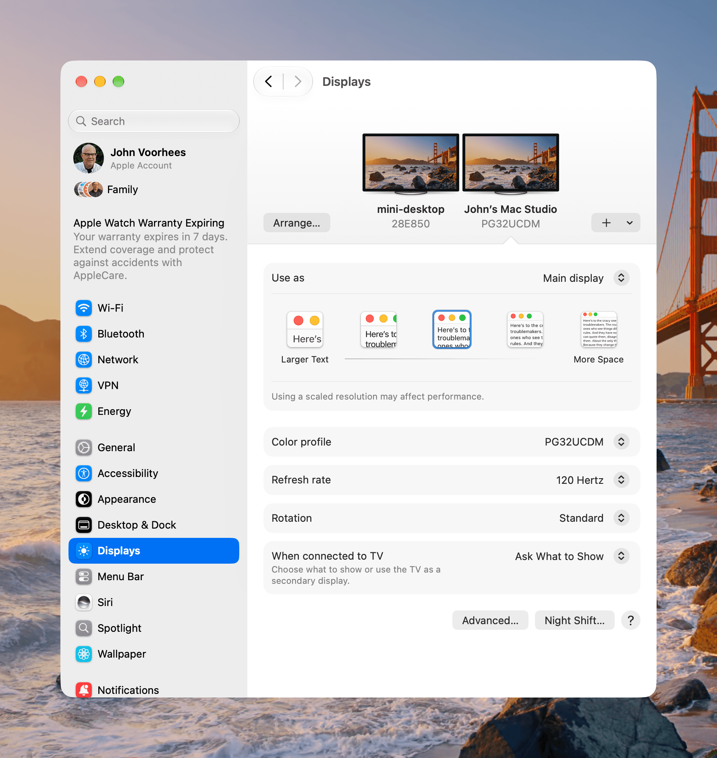Image resolution: width=717 pixels, height=758 pixels.
Task: Click the Siri sidebar icon
Action: pyautogui.click(x=84, y=602)
